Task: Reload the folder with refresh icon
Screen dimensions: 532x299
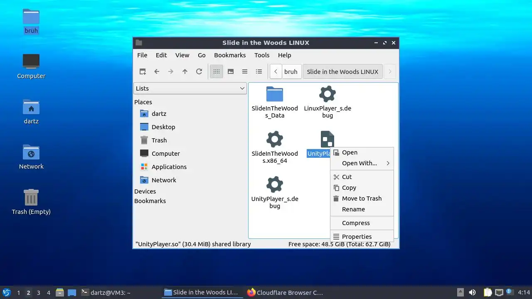Action: tap(199, 71)
